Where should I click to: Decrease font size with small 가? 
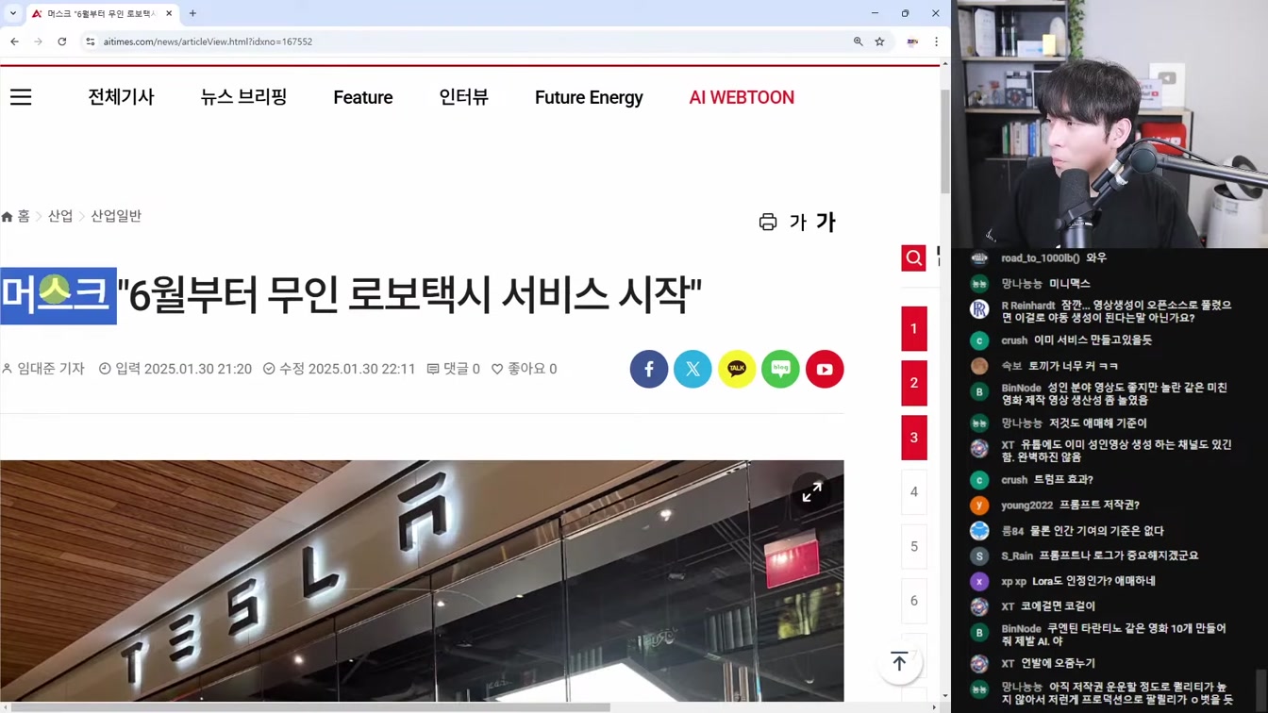tap(798, 223)
